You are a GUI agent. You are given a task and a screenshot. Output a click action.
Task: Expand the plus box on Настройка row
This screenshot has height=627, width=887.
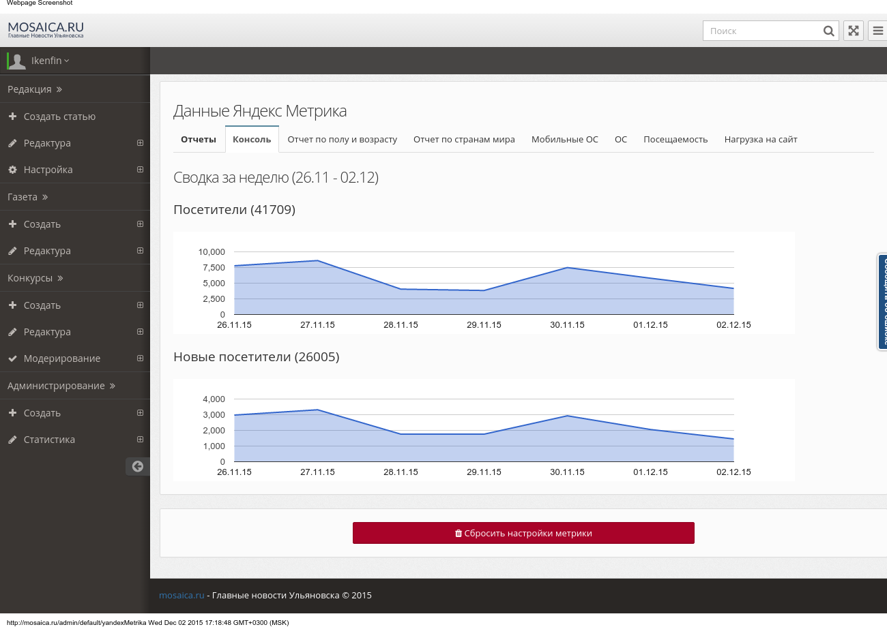click(x=140, y=170)
